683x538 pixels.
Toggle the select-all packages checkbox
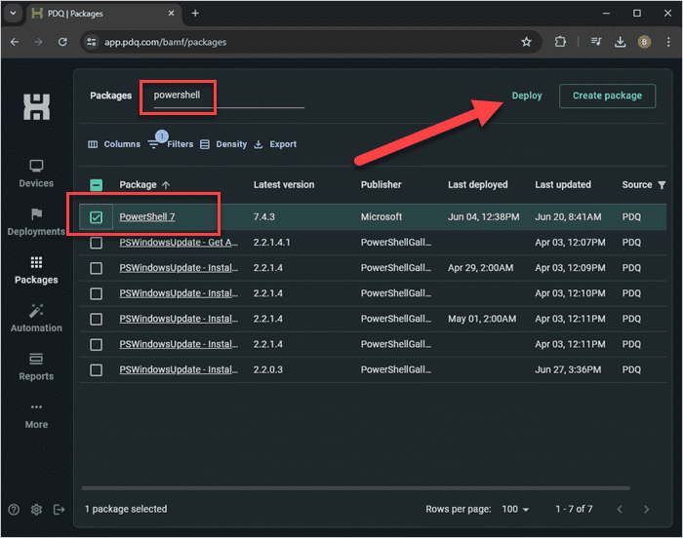click(96, 185)
